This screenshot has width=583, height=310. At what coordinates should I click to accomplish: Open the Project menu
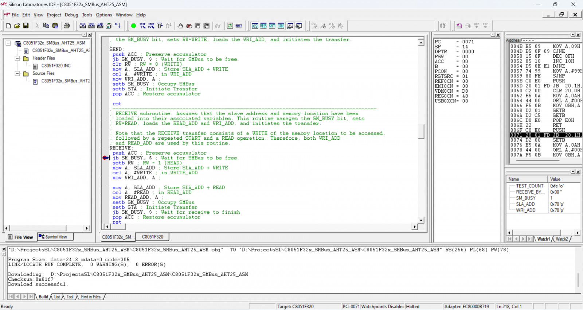[x=54, y=15]
